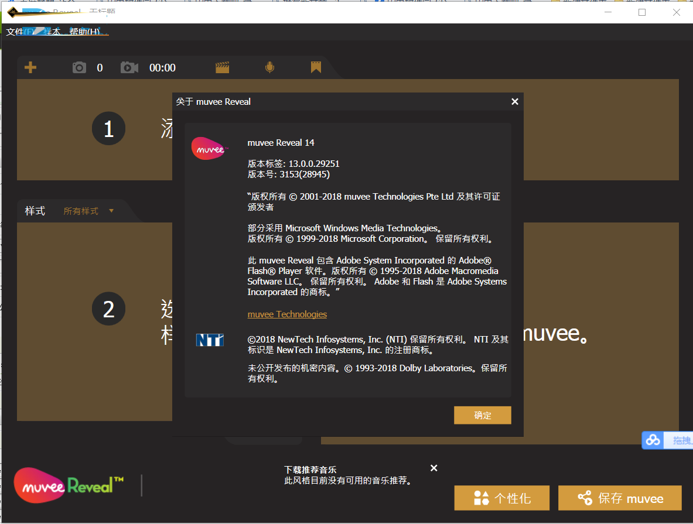Image resolution: width=693 pixels, height=524 pixels.
Task: Open the 帮助(H) menu
Action: point(84,32)
